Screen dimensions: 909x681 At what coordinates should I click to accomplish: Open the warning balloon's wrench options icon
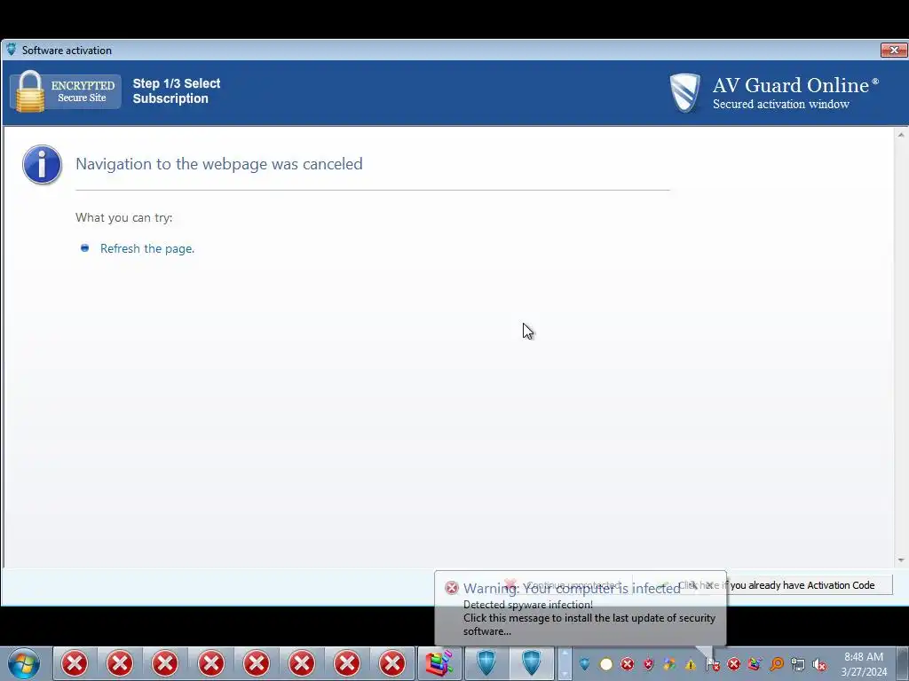click(692, 585)
